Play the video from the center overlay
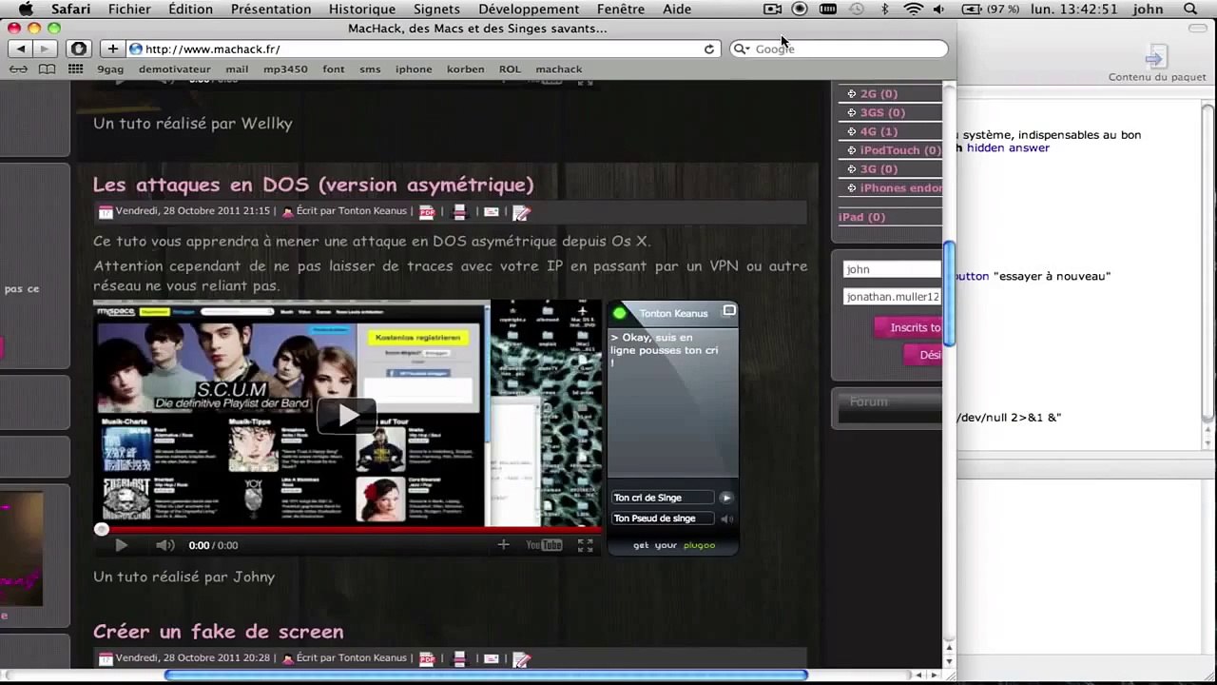Screen dimensions: 1217x685 [346, 415]
